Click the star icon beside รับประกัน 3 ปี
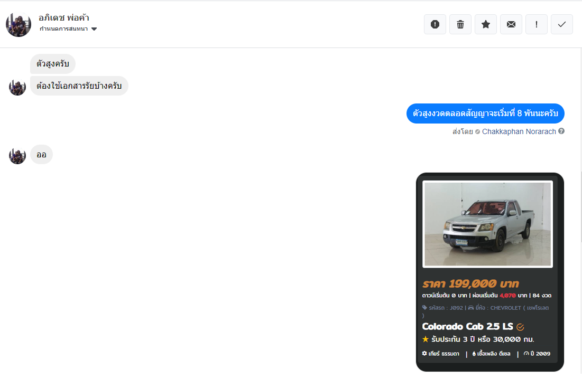Image resolution: width=582 pixels, height=379 pixels. [426, 339]
